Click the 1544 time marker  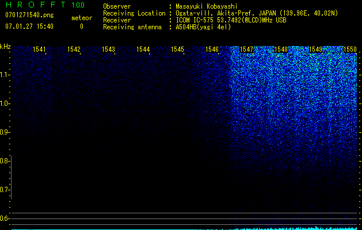pyautogui.click(x=143, y=49)
